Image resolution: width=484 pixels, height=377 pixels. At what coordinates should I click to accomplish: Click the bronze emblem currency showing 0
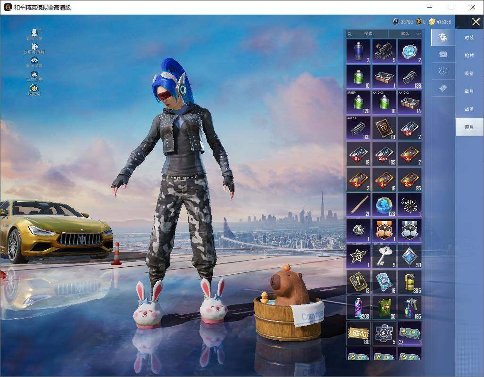point(418,22)
